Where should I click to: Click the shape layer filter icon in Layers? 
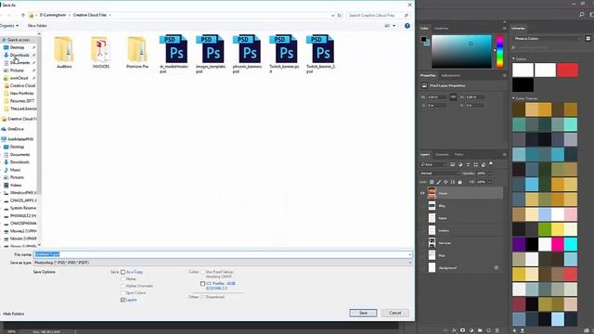(x=475, y=165)
